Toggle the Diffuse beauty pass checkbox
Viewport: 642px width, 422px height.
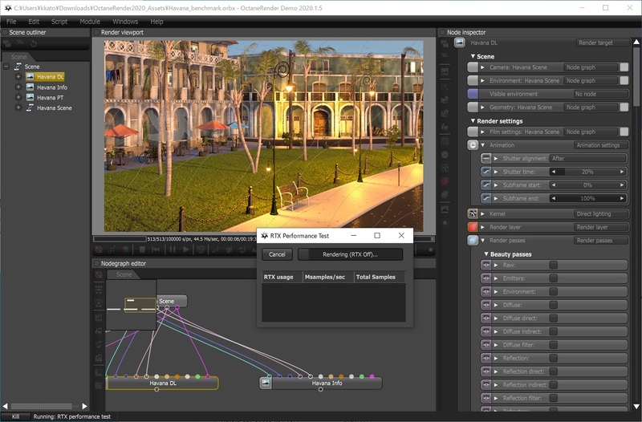(x=554, y=305)
